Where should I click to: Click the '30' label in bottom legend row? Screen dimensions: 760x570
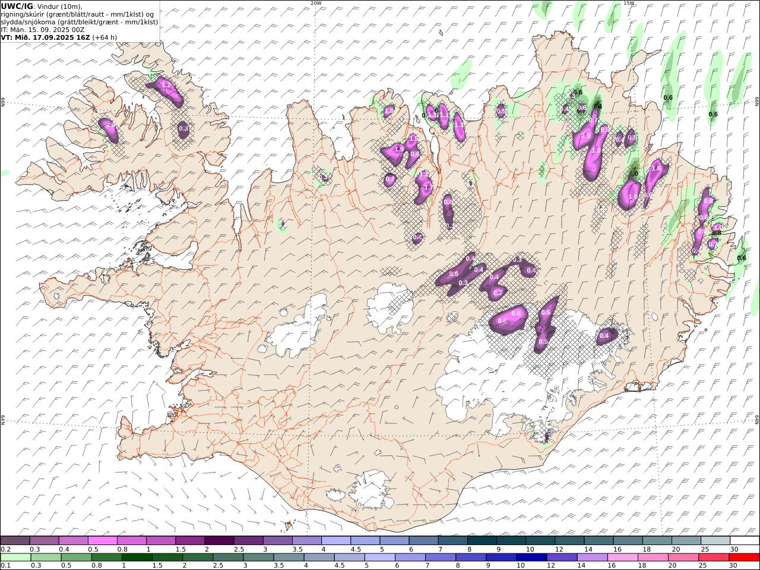pos(734,566)
